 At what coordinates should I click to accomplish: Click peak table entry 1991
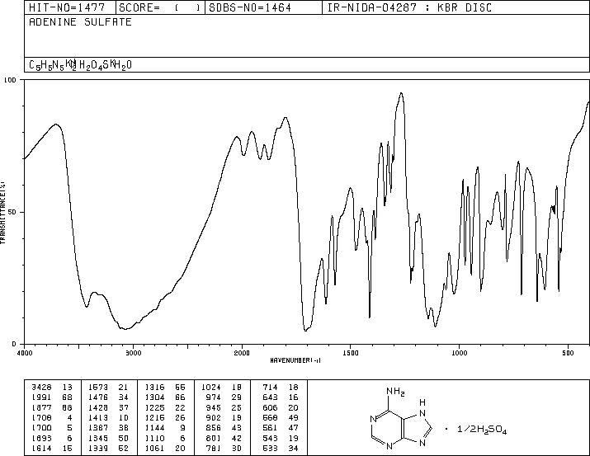42,397
